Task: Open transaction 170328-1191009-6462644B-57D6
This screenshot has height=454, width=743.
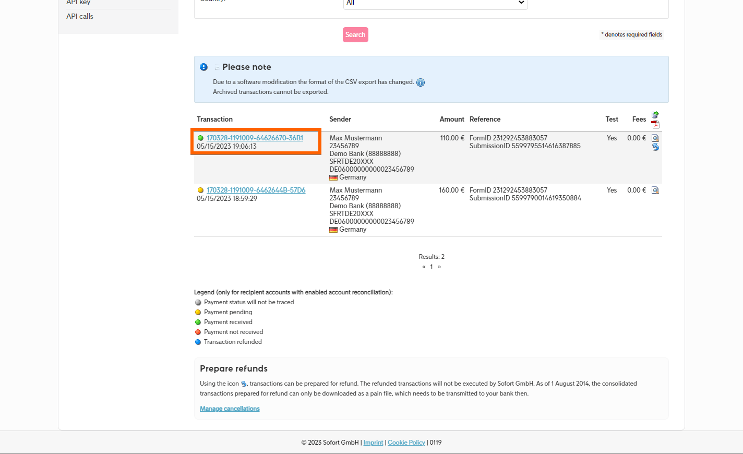Action: [256, 190]
